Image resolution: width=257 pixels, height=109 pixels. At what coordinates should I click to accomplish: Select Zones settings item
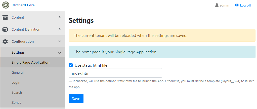click(16, 103)
